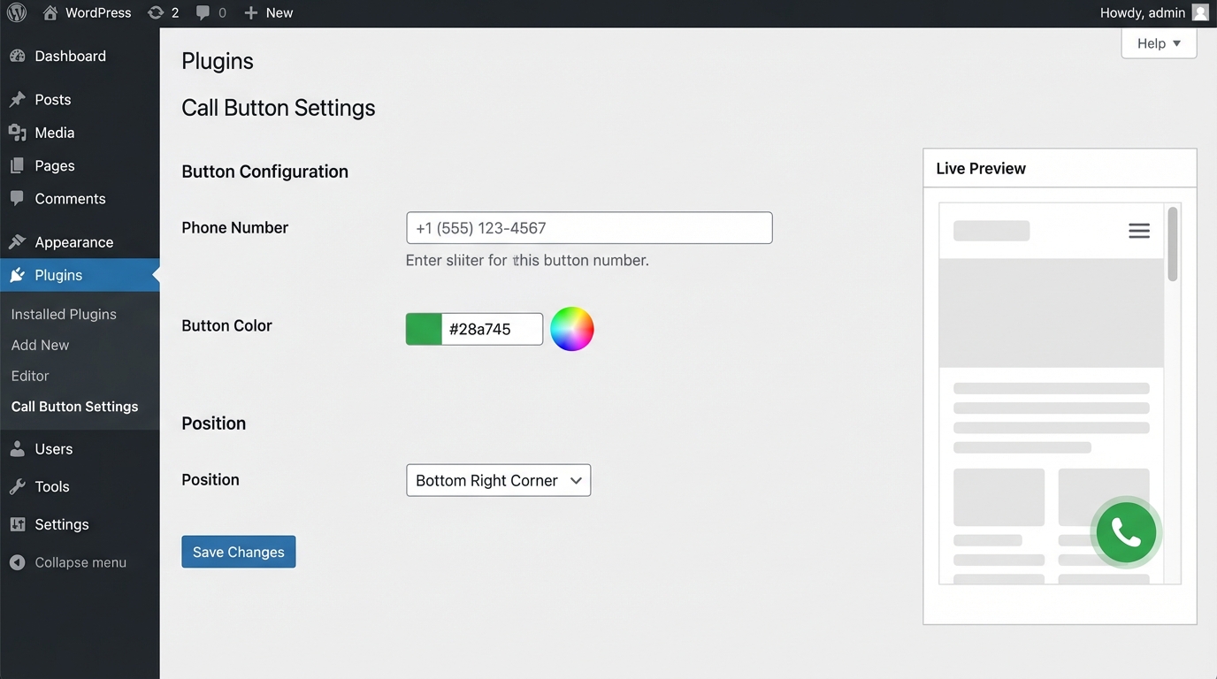Viewport: 1217px width, 679px height.
Task: Open the New content menu
Action: [267, 12]
